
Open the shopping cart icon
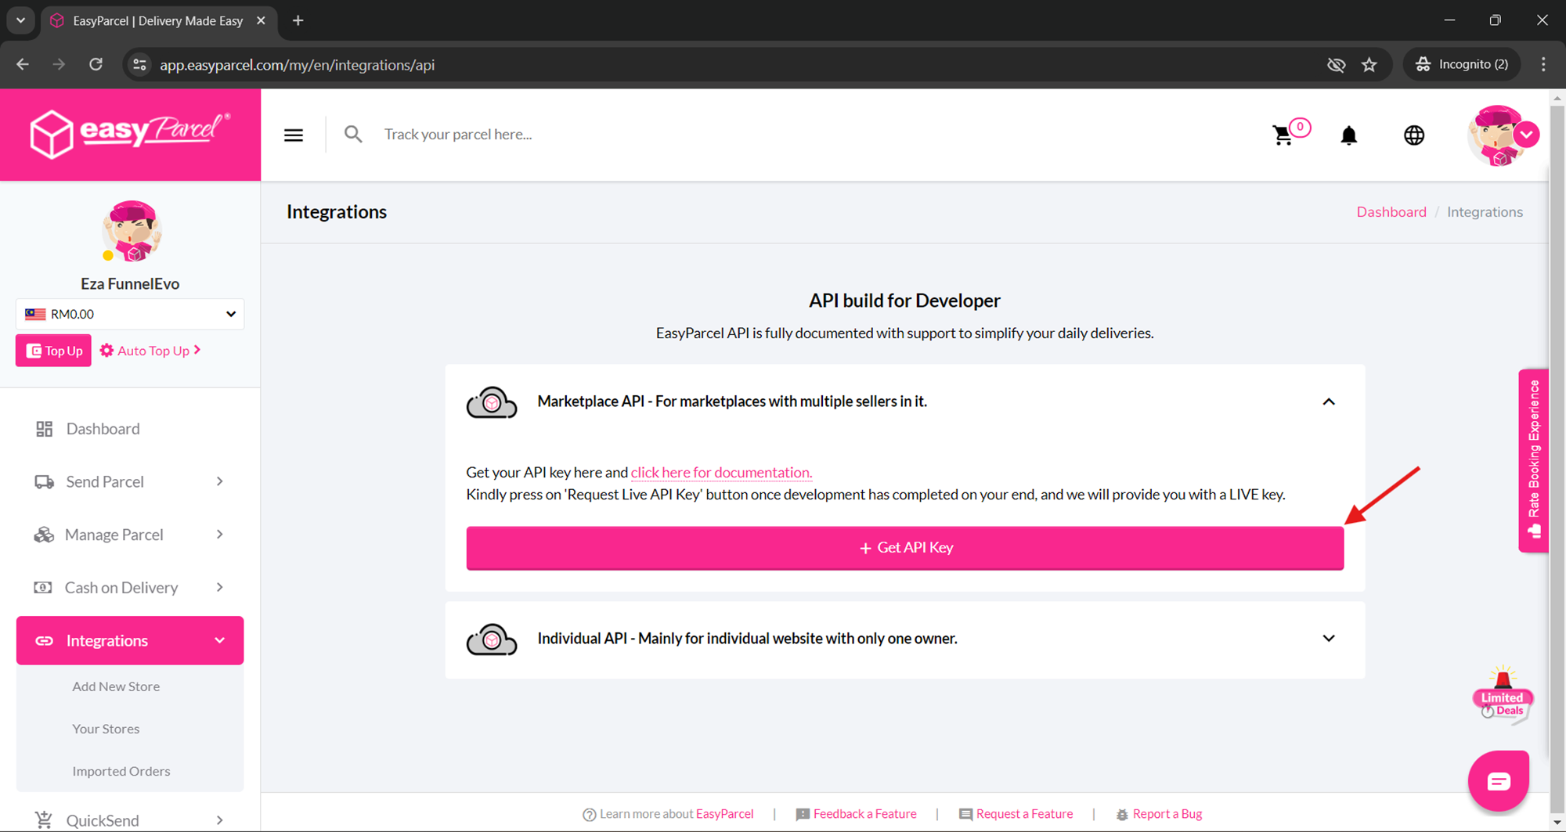(1283, 135)
